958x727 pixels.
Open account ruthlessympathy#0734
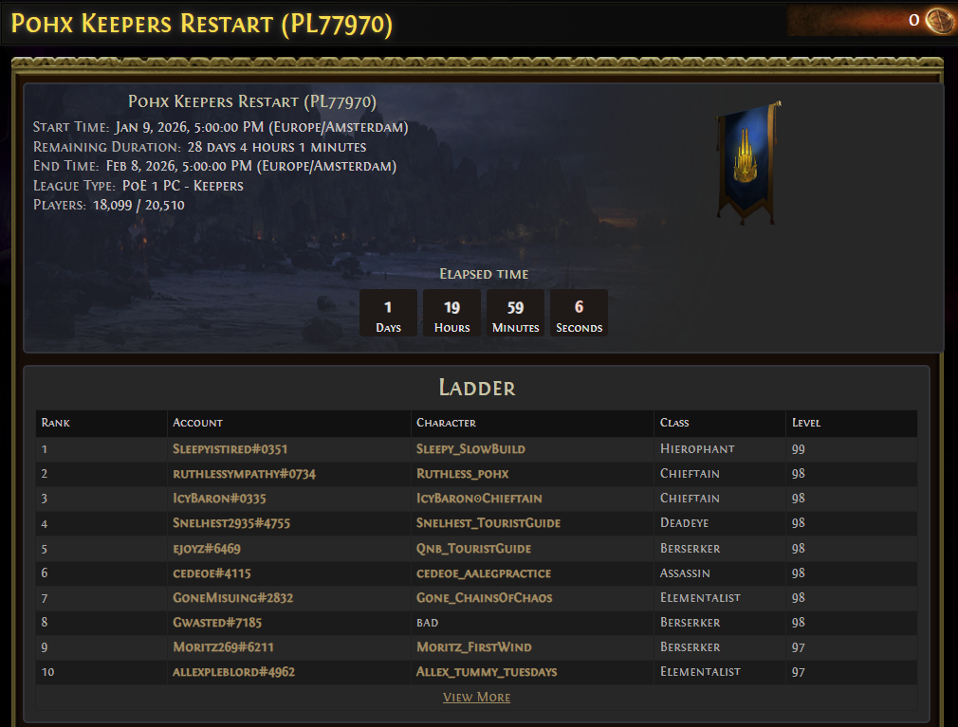coord(244,474)
